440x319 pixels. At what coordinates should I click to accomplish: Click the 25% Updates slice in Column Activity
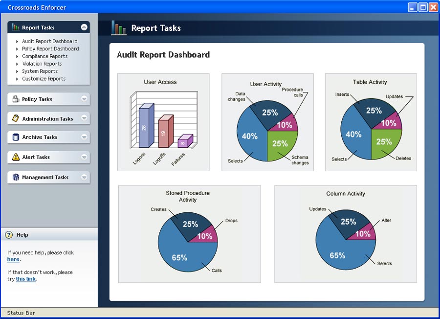[x=349, y=222]
